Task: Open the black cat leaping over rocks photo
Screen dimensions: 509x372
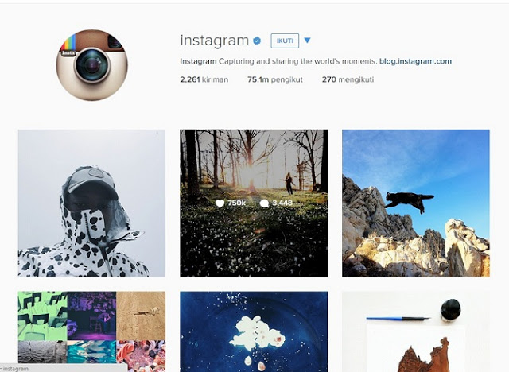Action: (416, 203)
